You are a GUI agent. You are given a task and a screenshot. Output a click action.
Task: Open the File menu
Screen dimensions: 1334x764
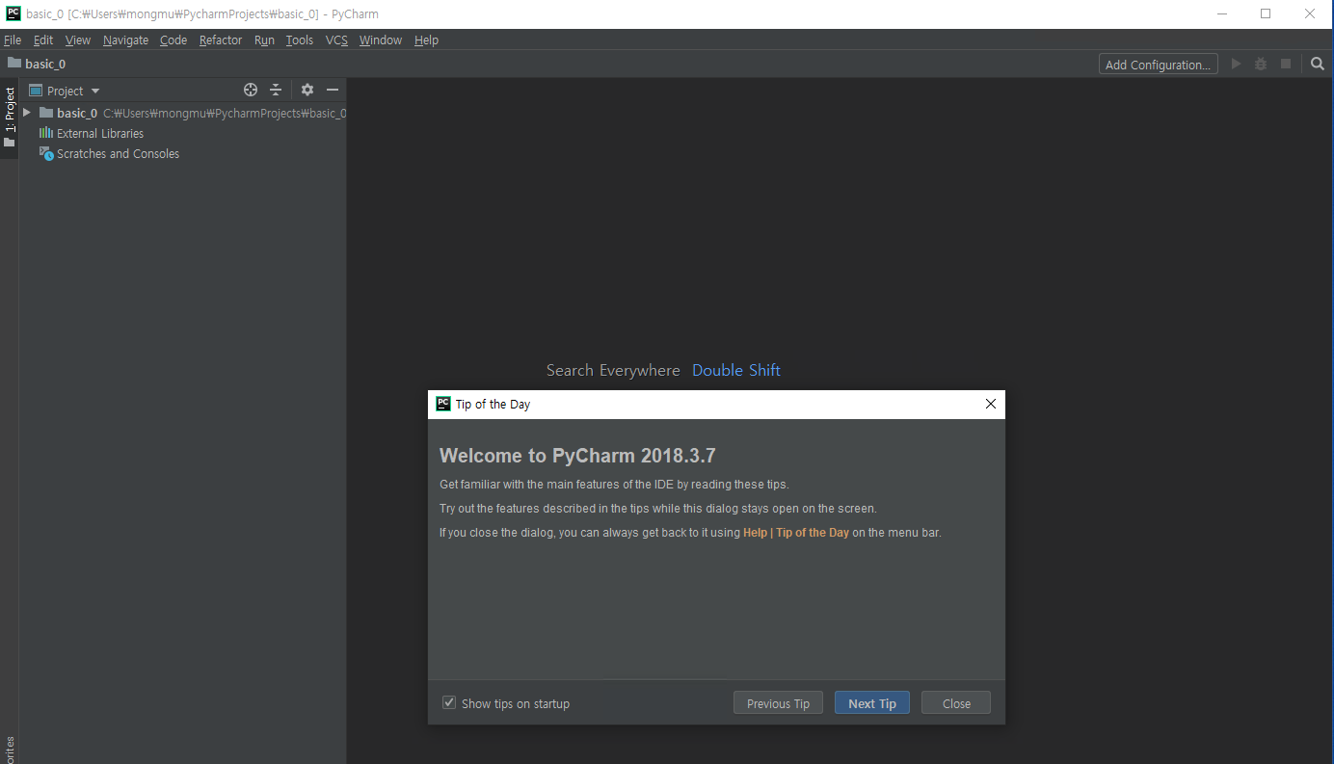click(13, 40)
